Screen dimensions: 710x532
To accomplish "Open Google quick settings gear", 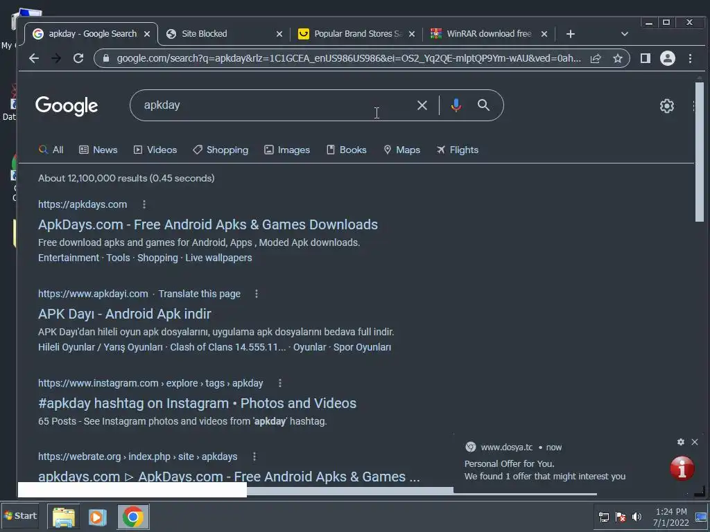I will [x=667, y=106].
